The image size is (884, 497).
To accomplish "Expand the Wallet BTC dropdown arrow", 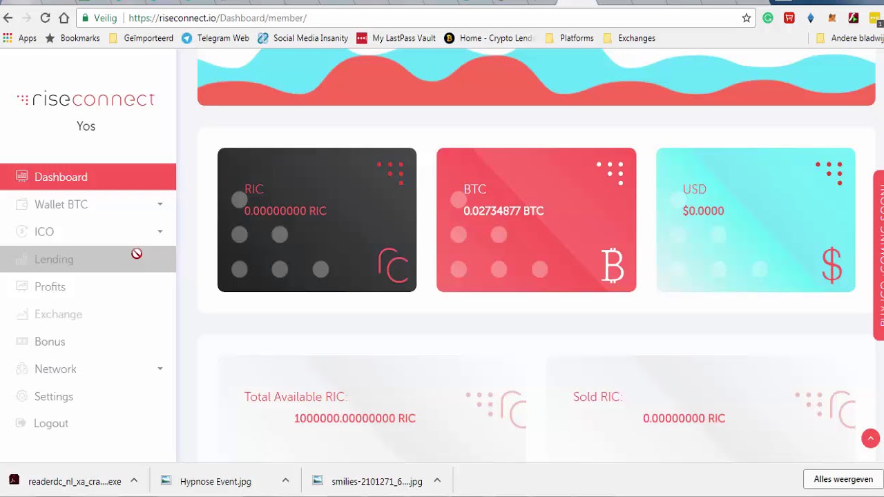I will [160, 204].
